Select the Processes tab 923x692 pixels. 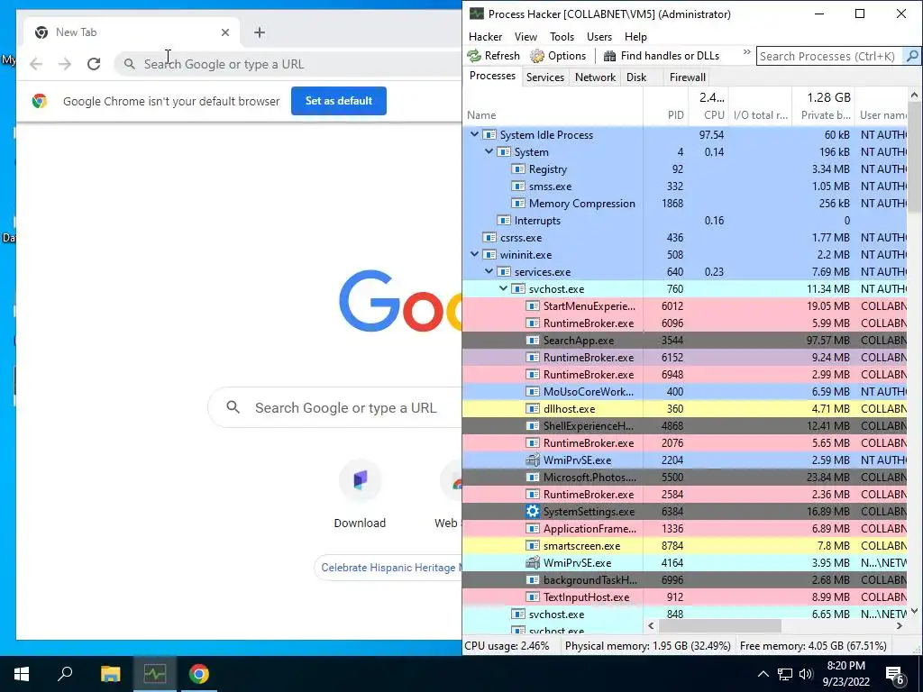click(492, 77)
